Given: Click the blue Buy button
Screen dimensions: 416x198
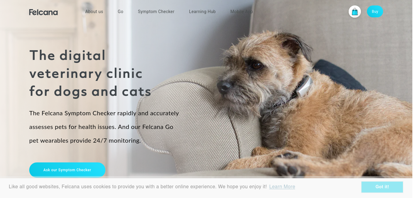Looking at the screenshot, I should click(x=375, y=12).
